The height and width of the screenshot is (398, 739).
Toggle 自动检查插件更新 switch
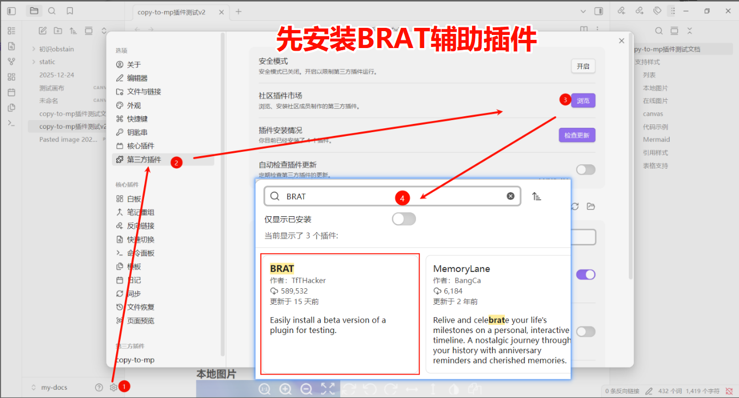[x=585, y=170]
